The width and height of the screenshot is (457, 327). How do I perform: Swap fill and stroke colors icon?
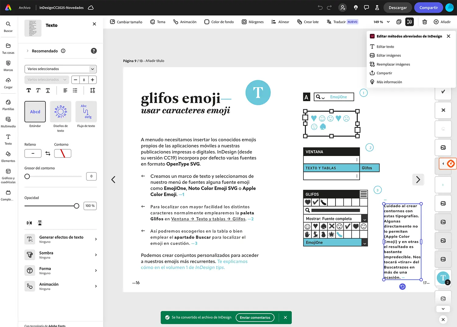pos(48,154)
